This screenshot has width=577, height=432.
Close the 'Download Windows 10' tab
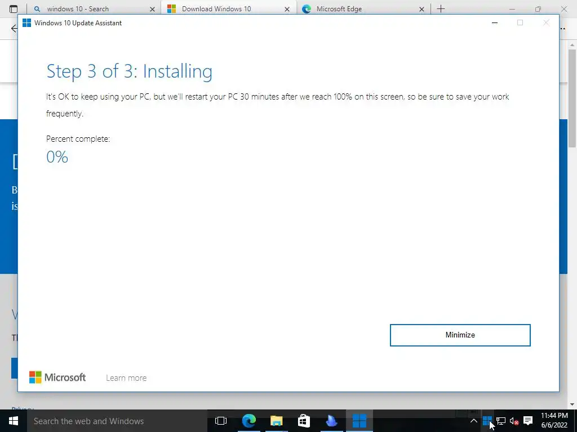click(x=287, y=9)
